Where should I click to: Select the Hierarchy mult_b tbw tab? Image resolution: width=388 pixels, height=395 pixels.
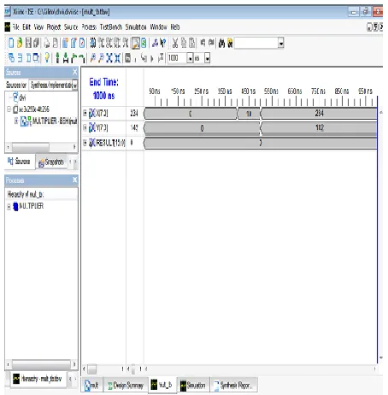pyautogui.click(x=38, y=379)
